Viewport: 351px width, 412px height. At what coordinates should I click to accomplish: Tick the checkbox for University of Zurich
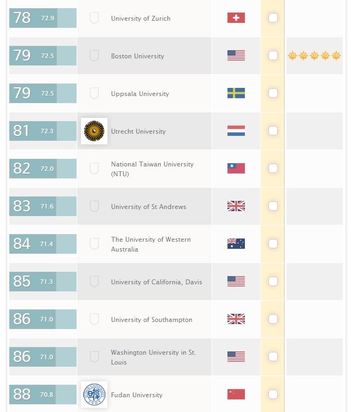[x=273, y=18]
